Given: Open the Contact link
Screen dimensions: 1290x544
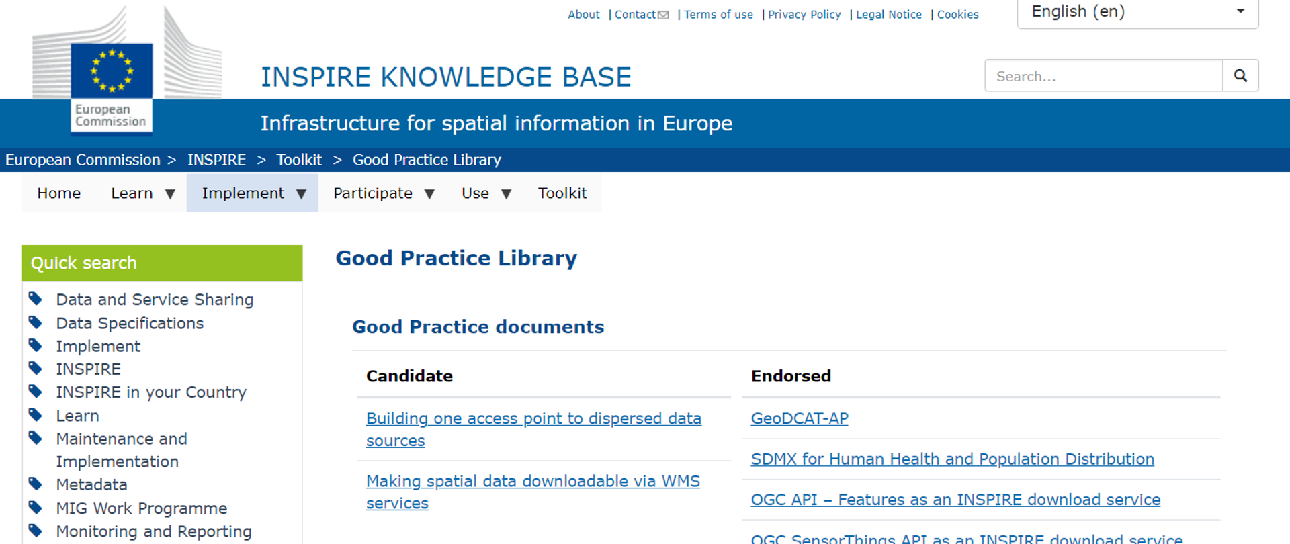Looking at the screenshot, I should (635, 15).
